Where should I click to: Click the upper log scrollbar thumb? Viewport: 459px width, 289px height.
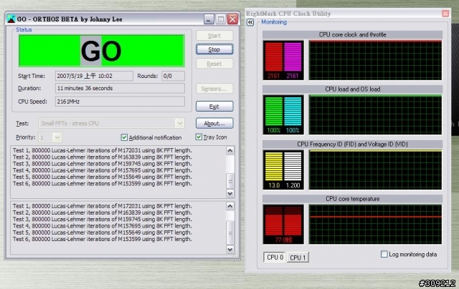[x=230, y=181]
